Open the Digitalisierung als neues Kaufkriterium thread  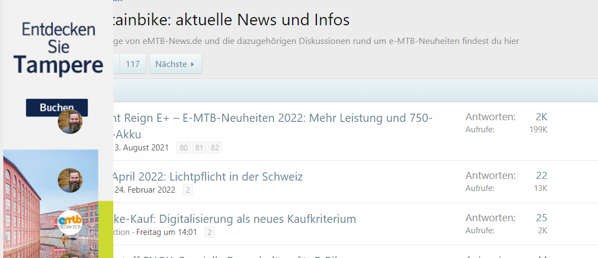click(x=234, y=219)
